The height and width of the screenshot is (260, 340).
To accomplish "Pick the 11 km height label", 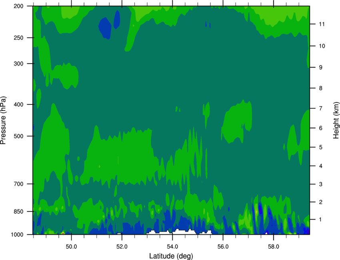I will [x=322, y=24].
